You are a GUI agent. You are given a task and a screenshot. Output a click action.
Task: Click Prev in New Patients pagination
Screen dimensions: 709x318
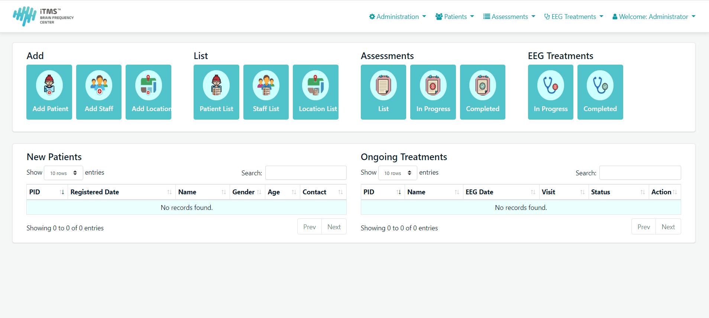click(310, 227)
